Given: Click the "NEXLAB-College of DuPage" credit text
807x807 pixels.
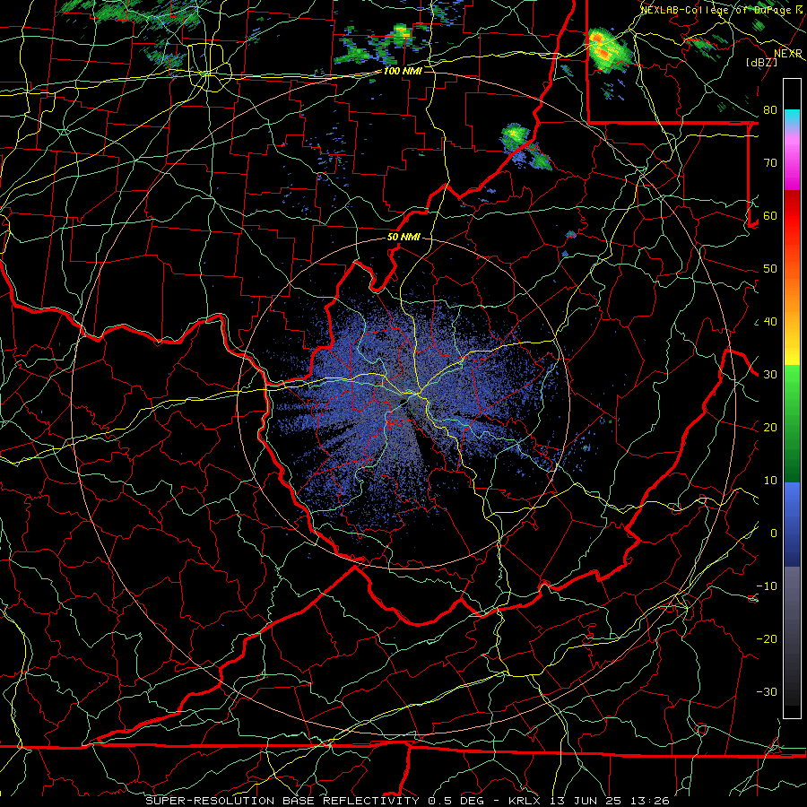Looking at the screenshot, I should [x=717, y=10].
